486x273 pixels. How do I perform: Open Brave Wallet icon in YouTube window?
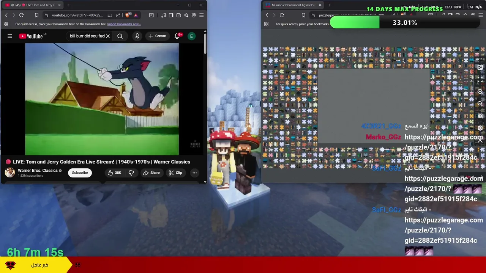coord(178,15)
